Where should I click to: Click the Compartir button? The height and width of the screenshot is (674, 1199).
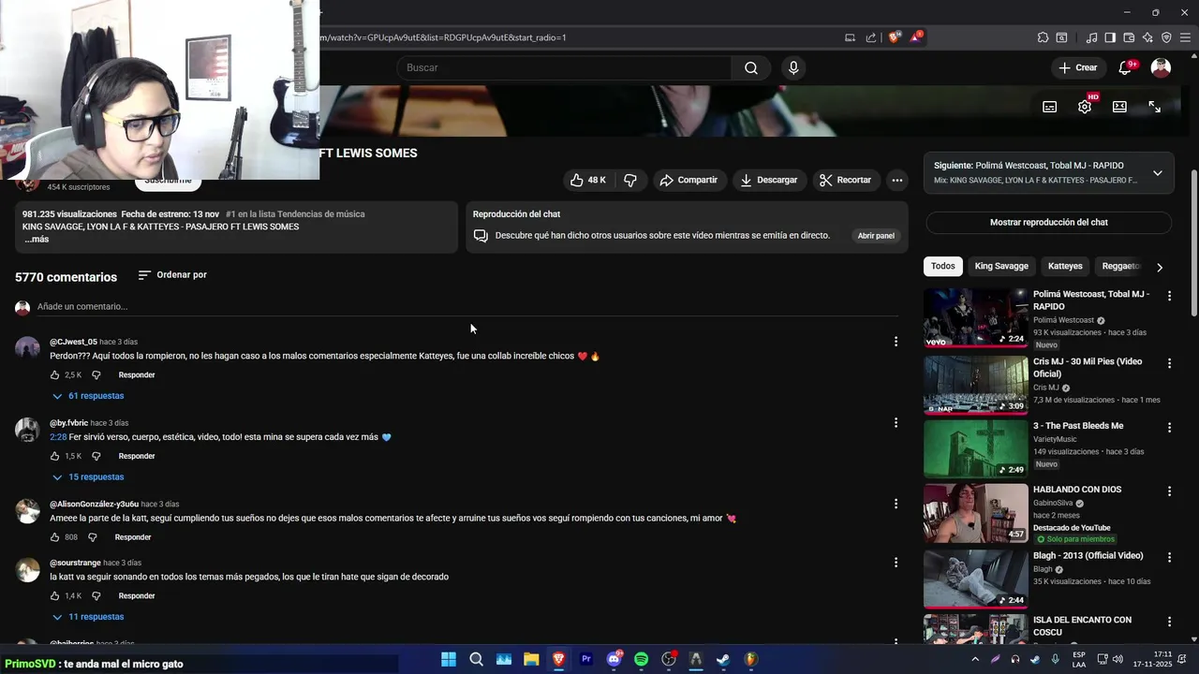688,180
